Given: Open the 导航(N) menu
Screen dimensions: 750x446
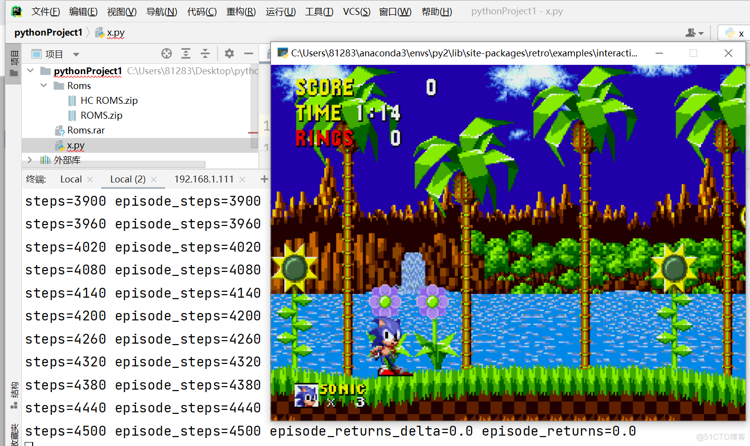Looking at the screenshot, I should pos(162,11).
